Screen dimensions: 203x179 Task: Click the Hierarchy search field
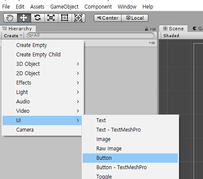pyautogui.click(x=90, y=35)
